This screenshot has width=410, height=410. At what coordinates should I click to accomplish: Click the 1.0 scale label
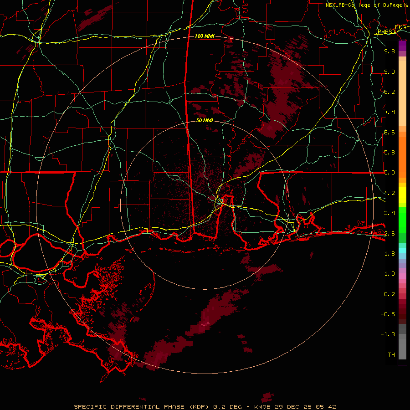[x=389, y=274]
